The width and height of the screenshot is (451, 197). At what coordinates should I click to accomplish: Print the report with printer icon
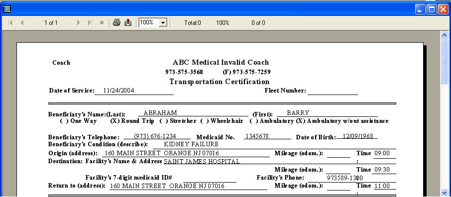pyautogui.click(x=116, y=22)
